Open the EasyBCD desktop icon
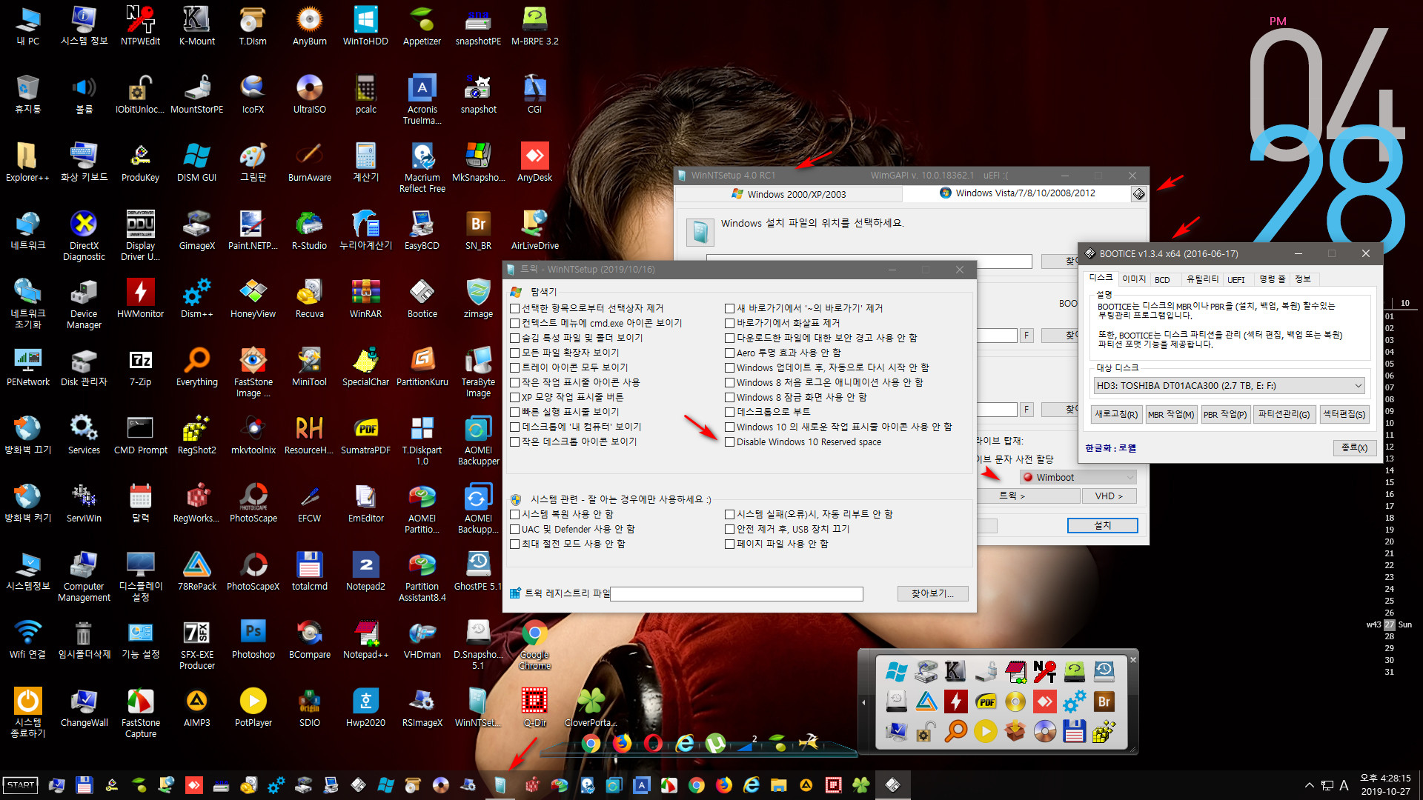This screenshot has width=1423, height=800. tap(422, 230)
